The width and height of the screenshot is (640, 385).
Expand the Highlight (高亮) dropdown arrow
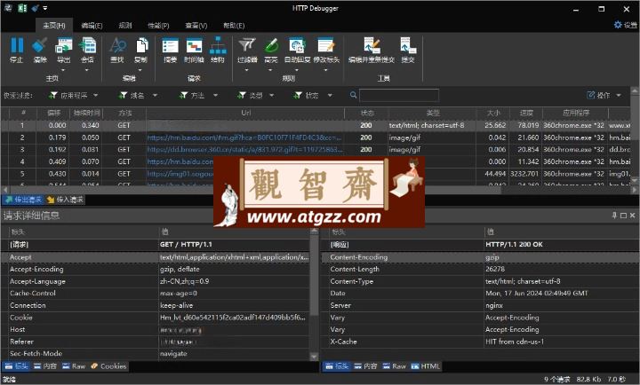pos(270,70)
